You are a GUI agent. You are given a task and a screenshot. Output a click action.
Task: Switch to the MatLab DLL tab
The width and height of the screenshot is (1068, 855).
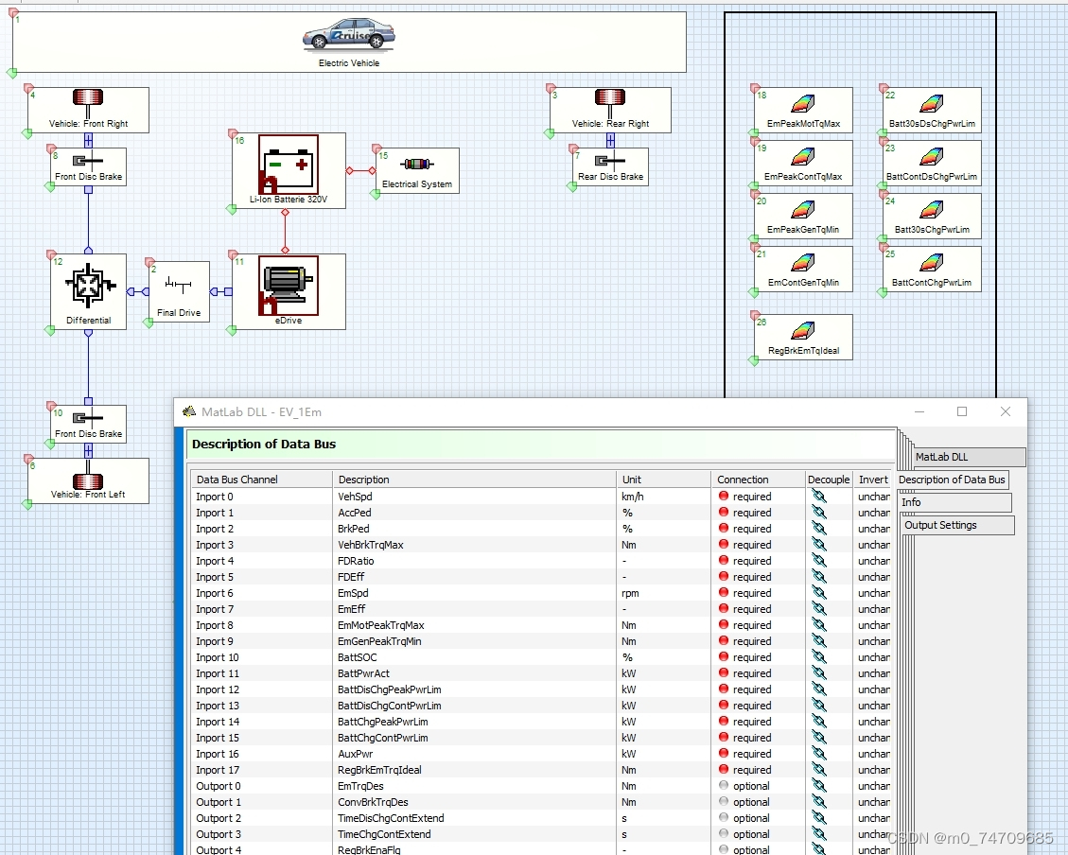coord(969,457)
